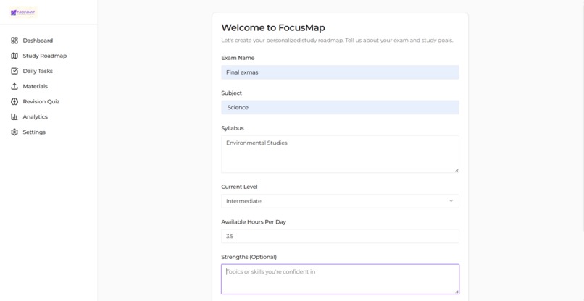The image size is (584, 301).
Task: Click the Strengths (Optional) label
Action: (x=249, y=257)
